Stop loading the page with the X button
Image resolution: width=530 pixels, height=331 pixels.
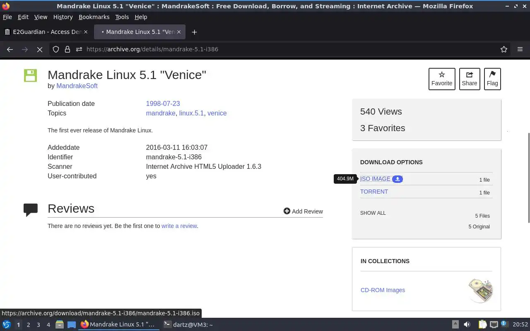click(x=40, y=49)
